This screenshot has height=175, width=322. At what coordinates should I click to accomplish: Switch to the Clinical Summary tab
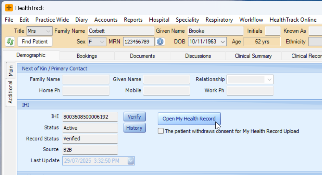pos(253,56)
